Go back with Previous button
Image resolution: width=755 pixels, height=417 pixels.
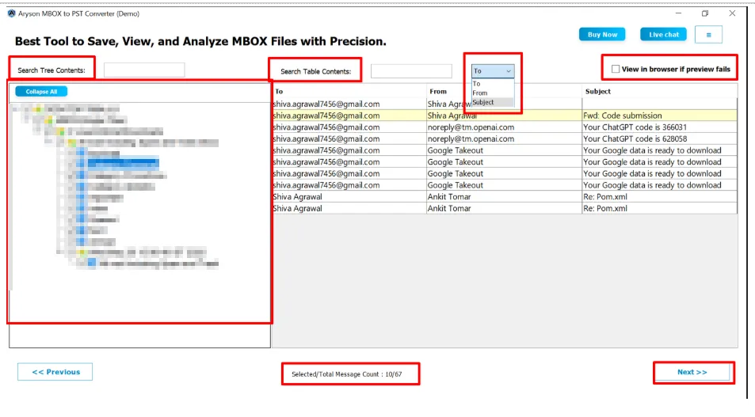55,372
